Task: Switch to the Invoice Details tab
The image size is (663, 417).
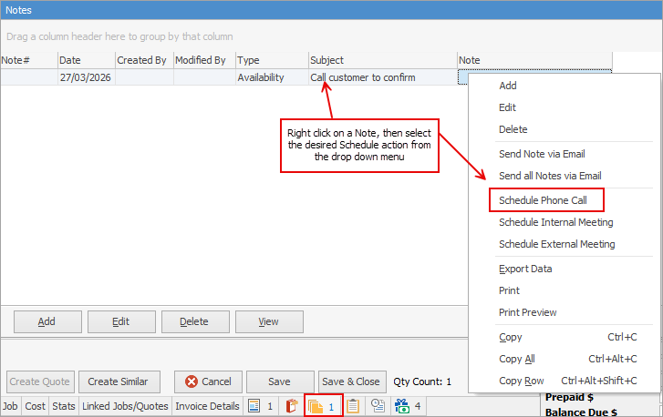Action: click(207, 406)
